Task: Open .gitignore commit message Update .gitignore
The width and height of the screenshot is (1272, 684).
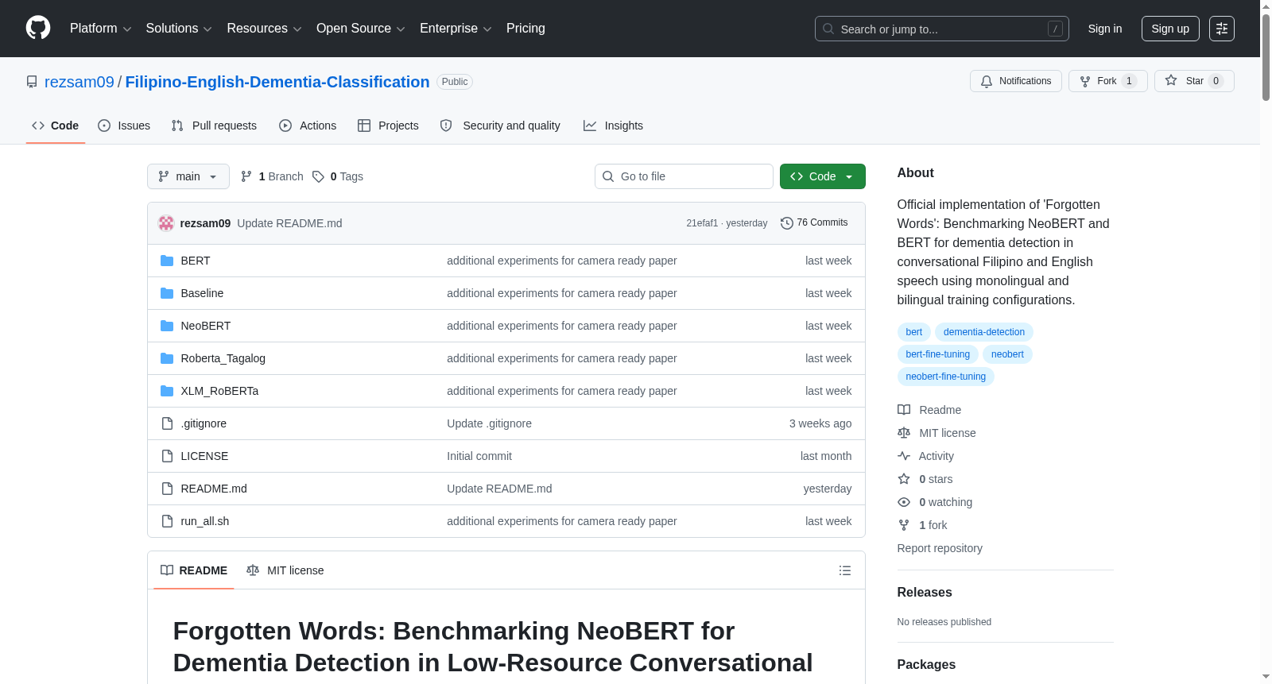Action: click(x=489, y=423)
